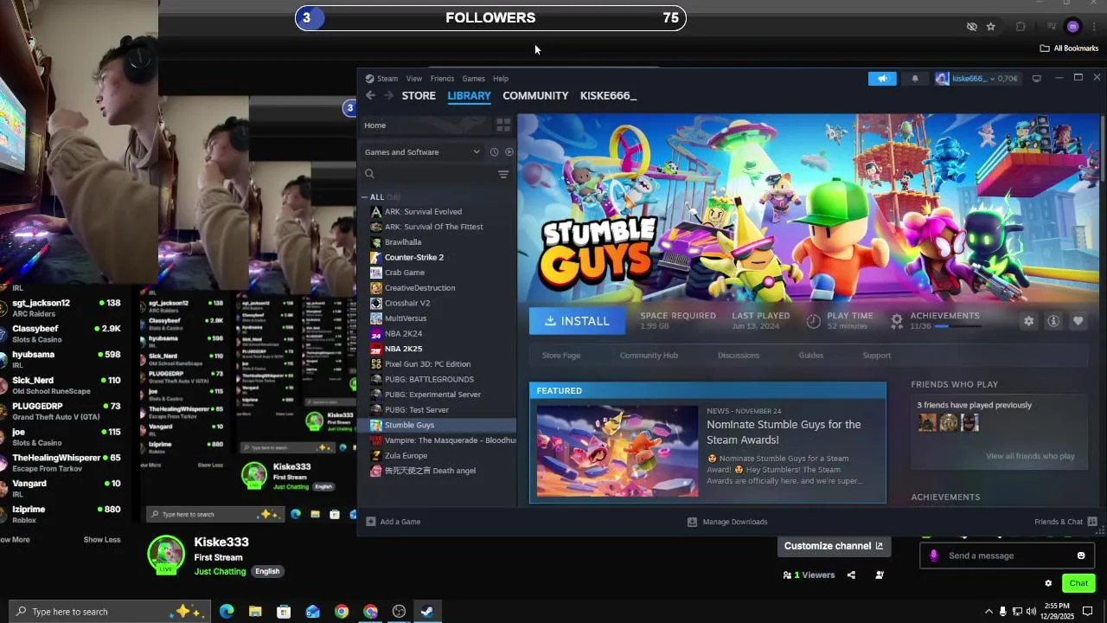
Task: Click the library search field
Action: tap(430, 174)
